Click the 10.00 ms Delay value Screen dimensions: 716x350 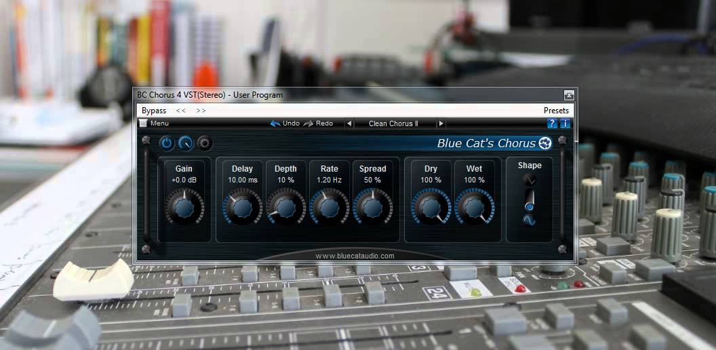point(243,180)
